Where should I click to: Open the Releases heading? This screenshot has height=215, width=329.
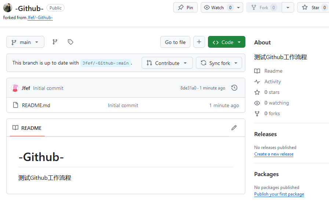tap(266, 134)
